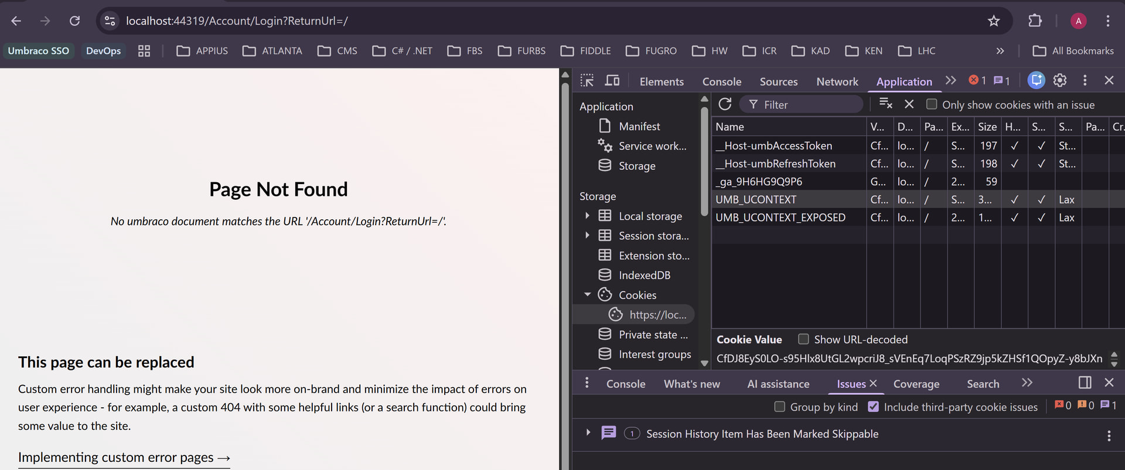Toggle the device toolbar icon

[x=612, y=81]
